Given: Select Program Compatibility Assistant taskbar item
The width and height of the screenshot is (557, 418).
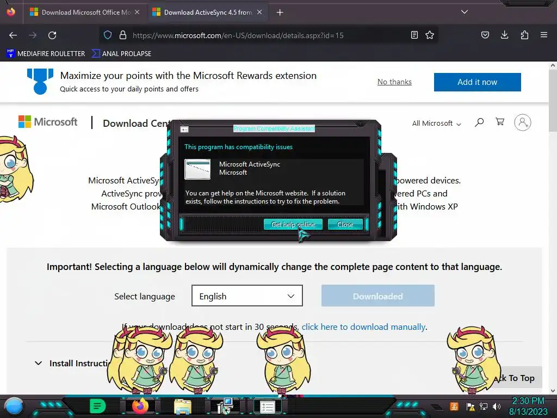Looking at the screenshot, I should tap(268, 407).
